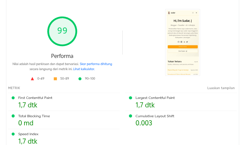The height and width of the screenshot is (145, 245).
Task: Click the green dot beside Cumulative Layout Shift
Action: click(x=130, y=116)
